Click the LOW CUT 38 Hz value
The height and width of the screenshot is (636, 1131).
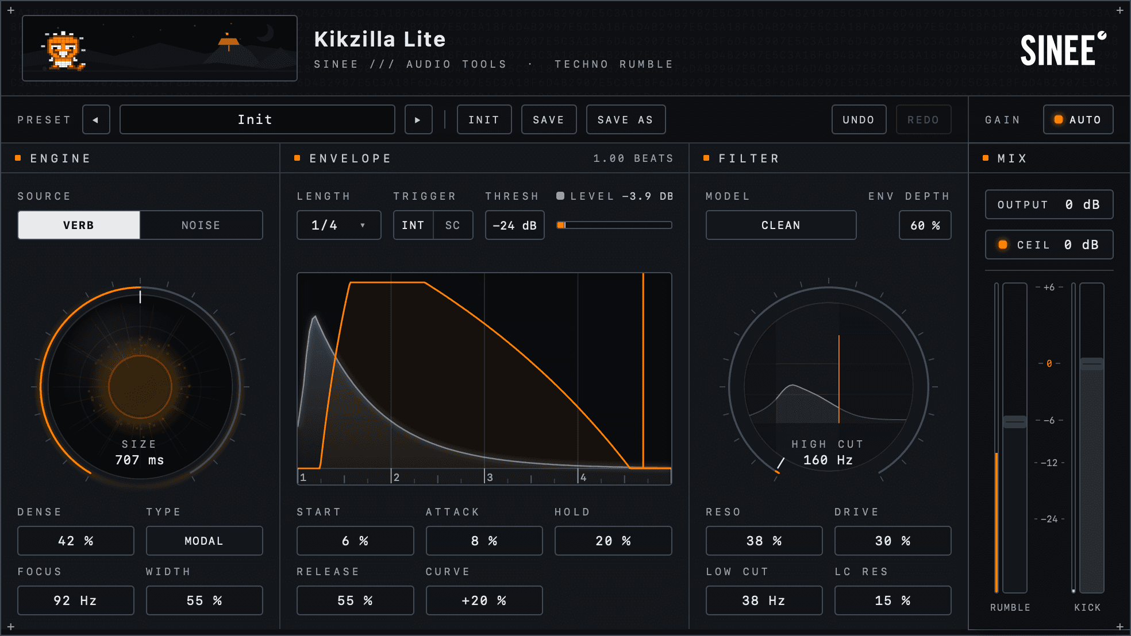pos(764,600)
